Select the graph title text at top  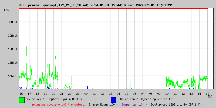95,5
